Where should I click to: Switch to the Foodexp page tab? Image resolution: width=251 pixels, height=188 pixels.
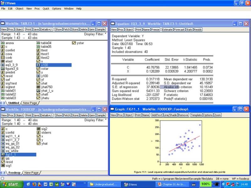[14, 173]
